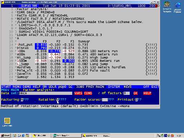Click the Javelin row label
Screen dimensions: 184x138
click(x=24, y=74)
